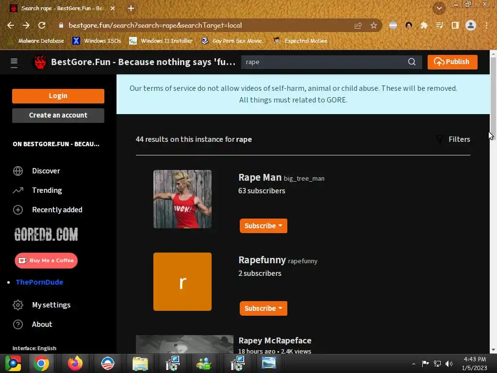Toggle the browser side panel icon
This screenshot has width=497, height=373.
tap(455, 25)
